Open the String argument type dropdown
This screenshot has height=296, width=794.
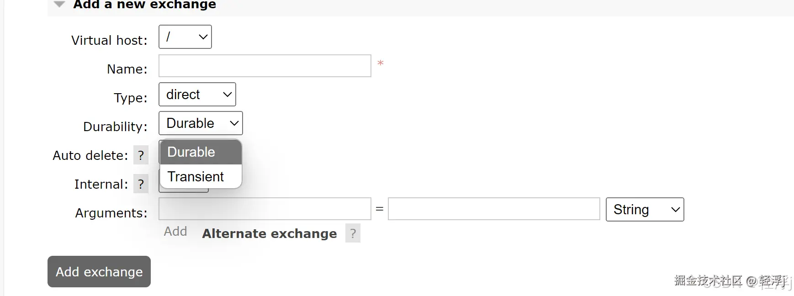pyautogui.click(x=645, y=210)
